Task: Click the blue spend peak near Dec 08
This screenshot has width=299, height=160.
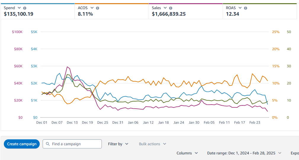Action: 60,73
